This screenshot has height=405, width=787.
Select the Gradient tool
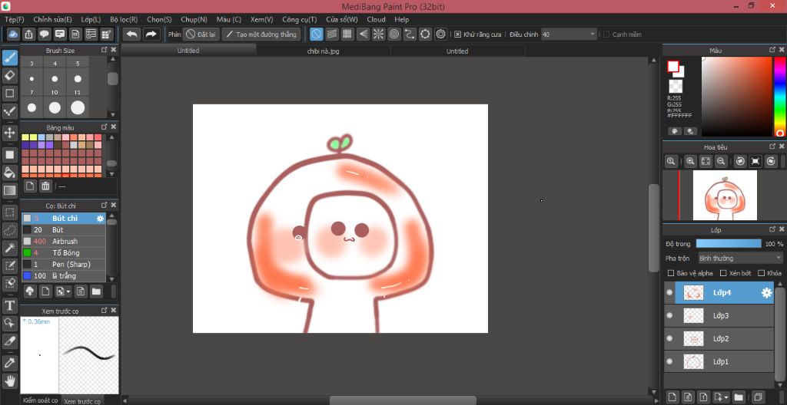click(9, 190)
